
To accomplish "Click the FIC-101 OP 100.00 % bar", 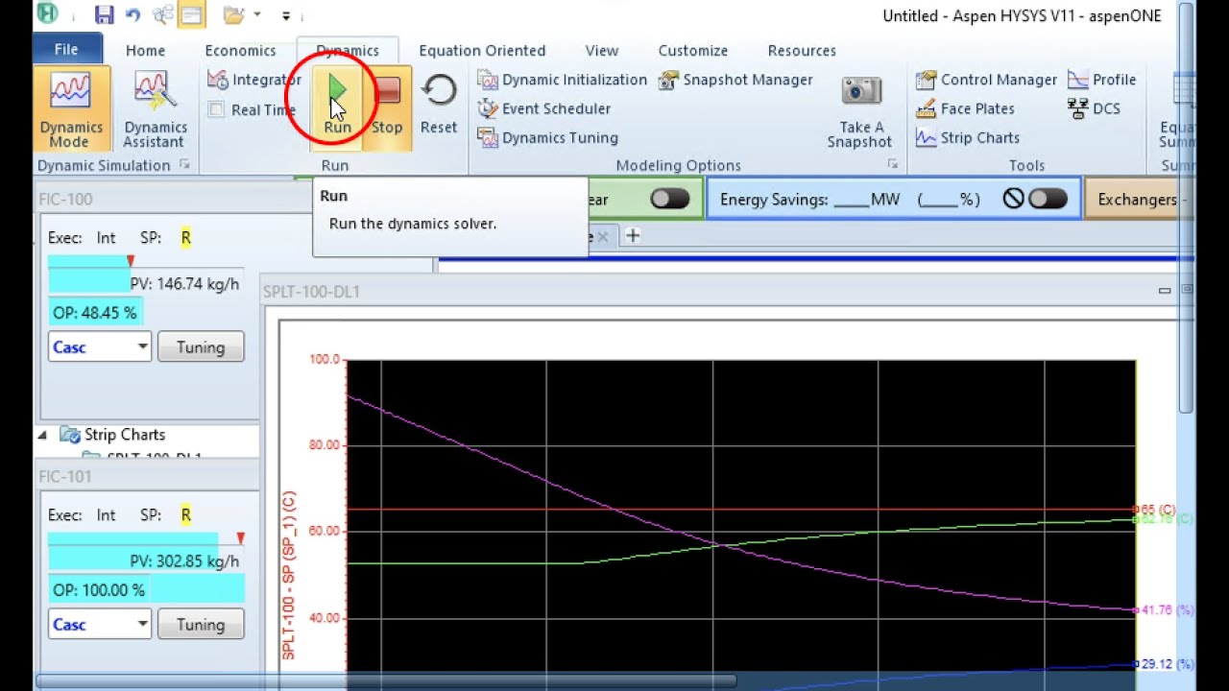I will [x=146, y=590].
